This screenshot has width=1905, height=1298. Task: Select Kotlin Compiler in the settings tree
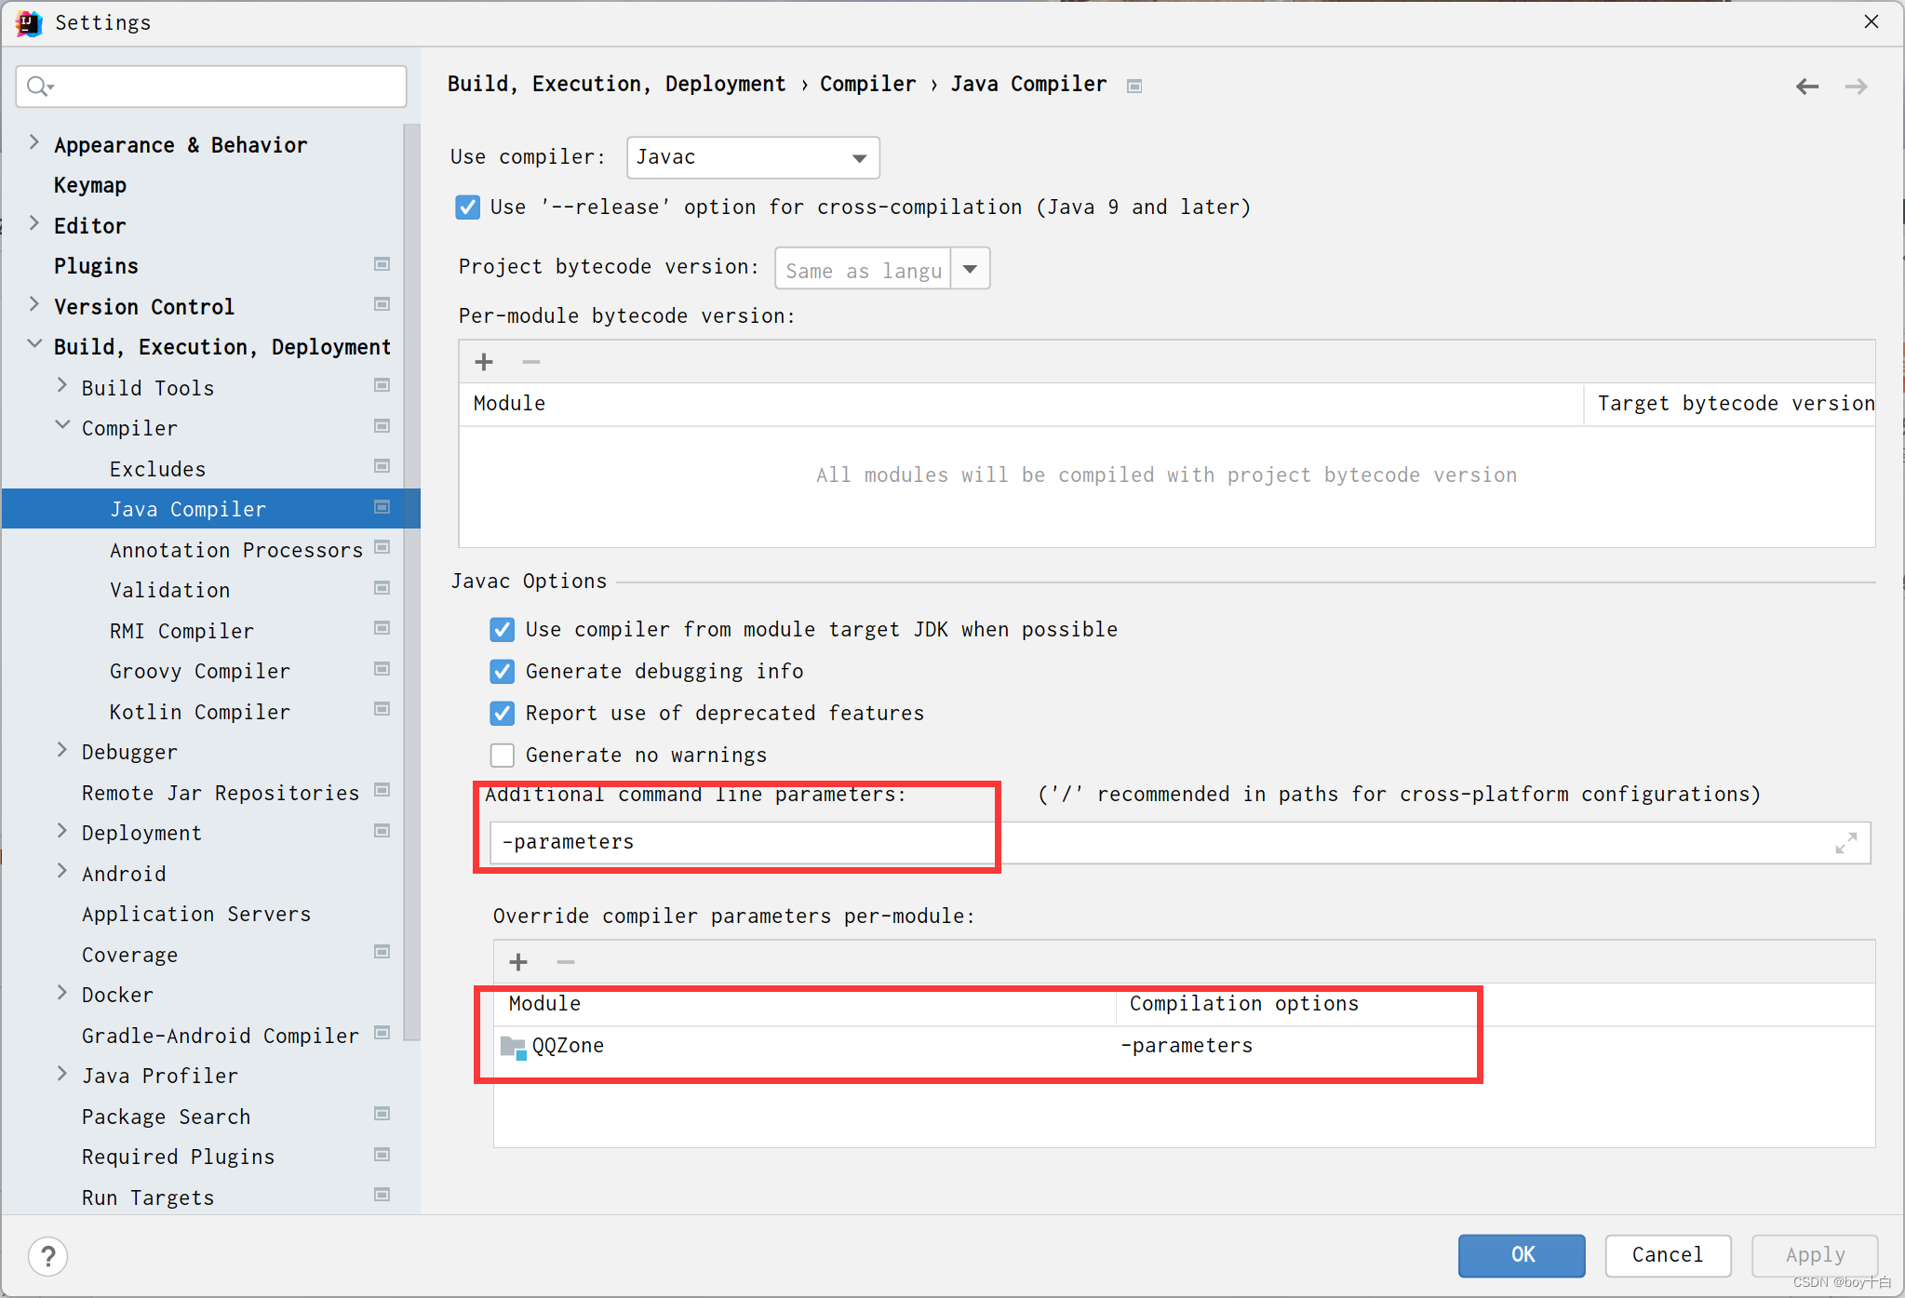(x=199, y=712)
